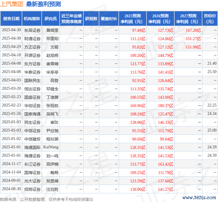Select the 2026预测净利润 column header

[x=160, y=19]
